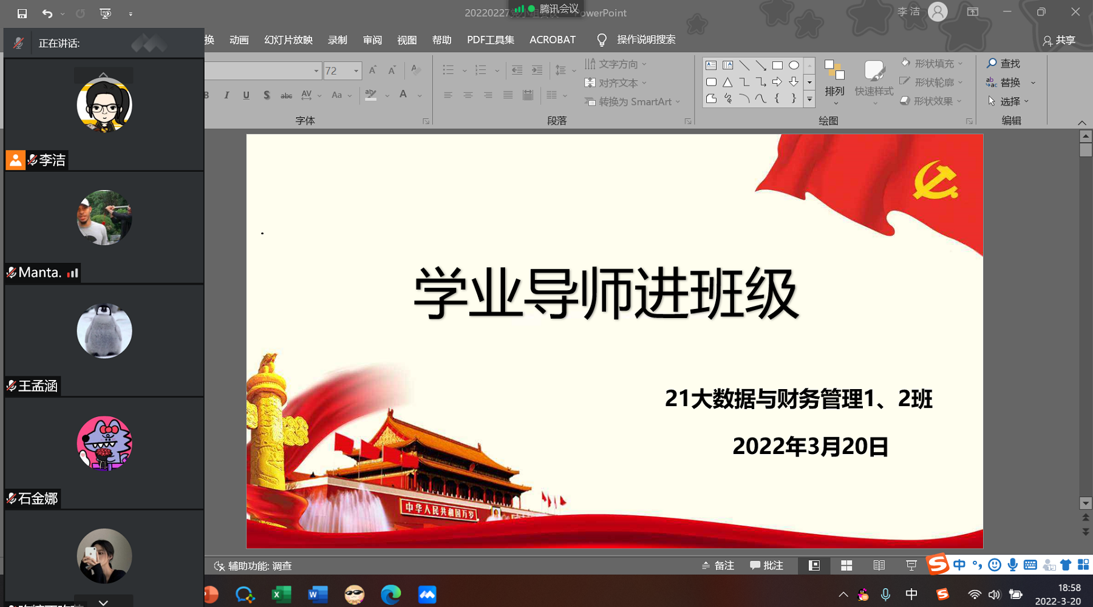Expand the 文字方向 text direction menu
This screenshot has height=607, width=1093.
644,64
